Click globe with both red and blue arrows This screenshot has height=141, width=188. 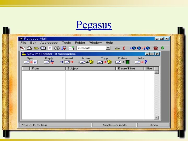click(x=147, y=48)
